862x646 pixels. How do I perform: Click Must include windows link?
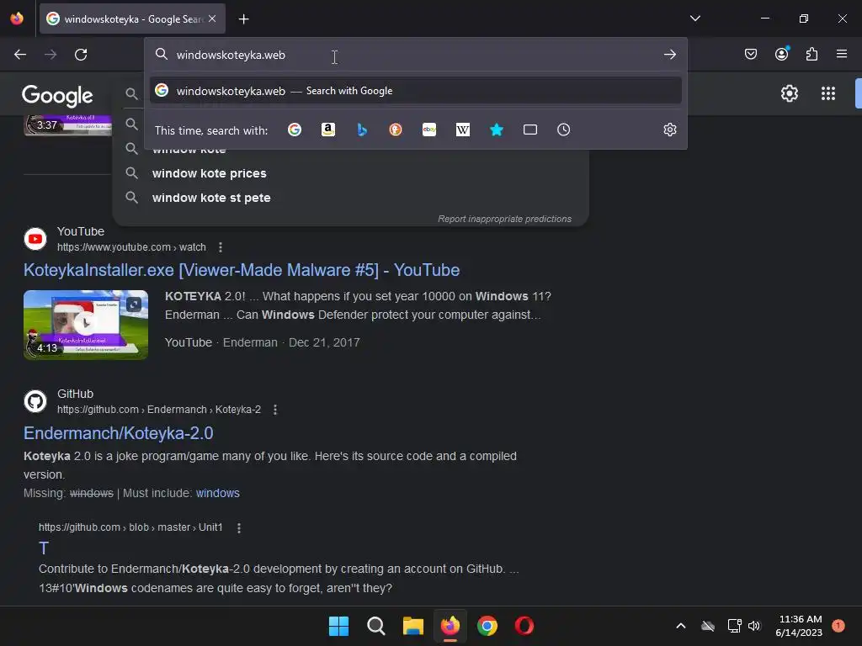point(218,493)
